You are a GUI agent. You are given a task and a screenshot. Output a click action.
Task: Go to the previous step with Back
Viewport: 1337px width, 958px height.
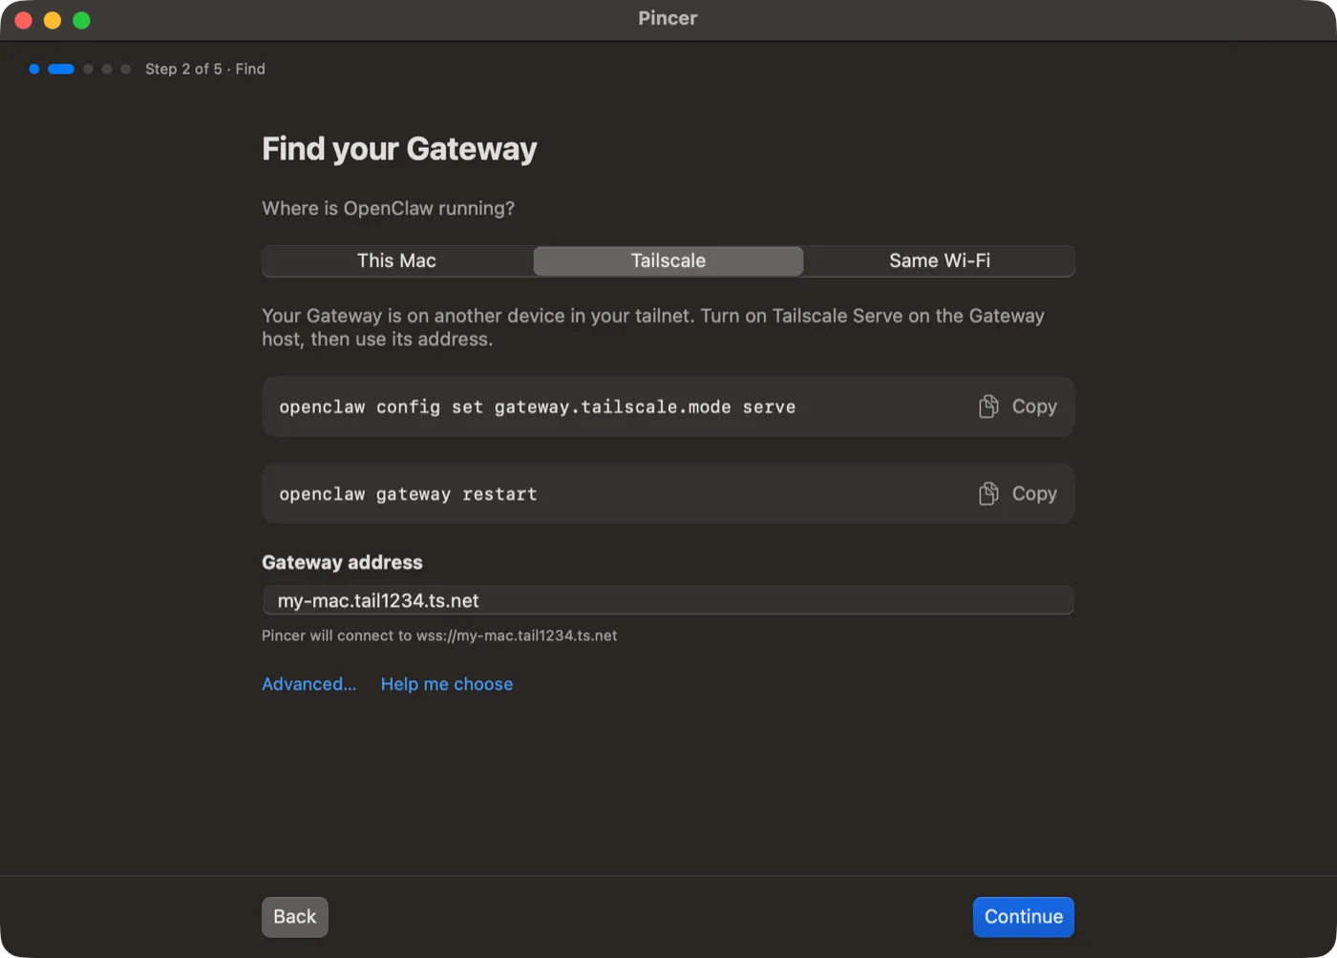(x=295, y=917)
